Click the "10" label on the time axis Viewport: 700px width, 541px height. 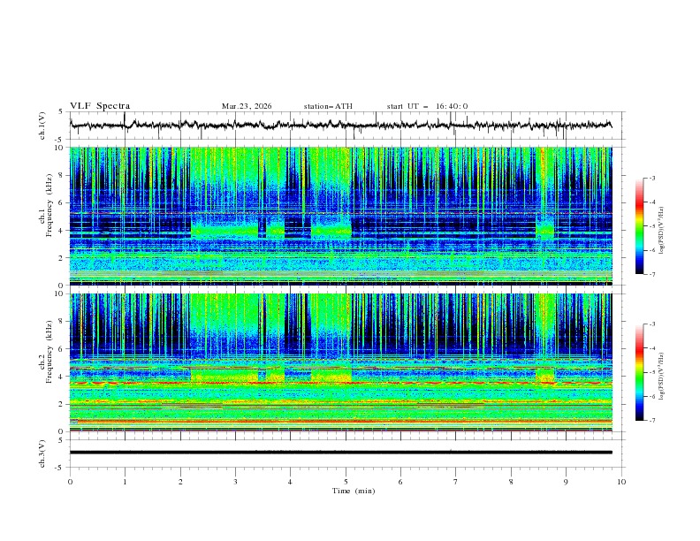click(x=621, y=482)
